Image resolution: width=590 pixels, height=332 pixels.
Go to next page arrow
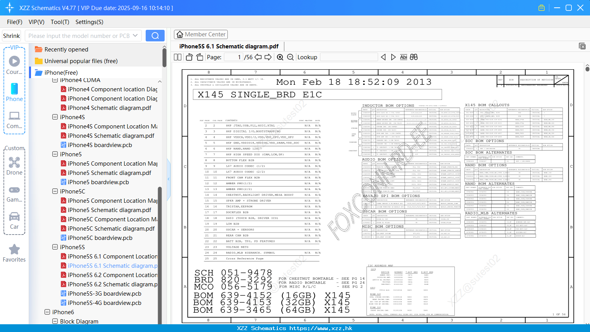268,57
